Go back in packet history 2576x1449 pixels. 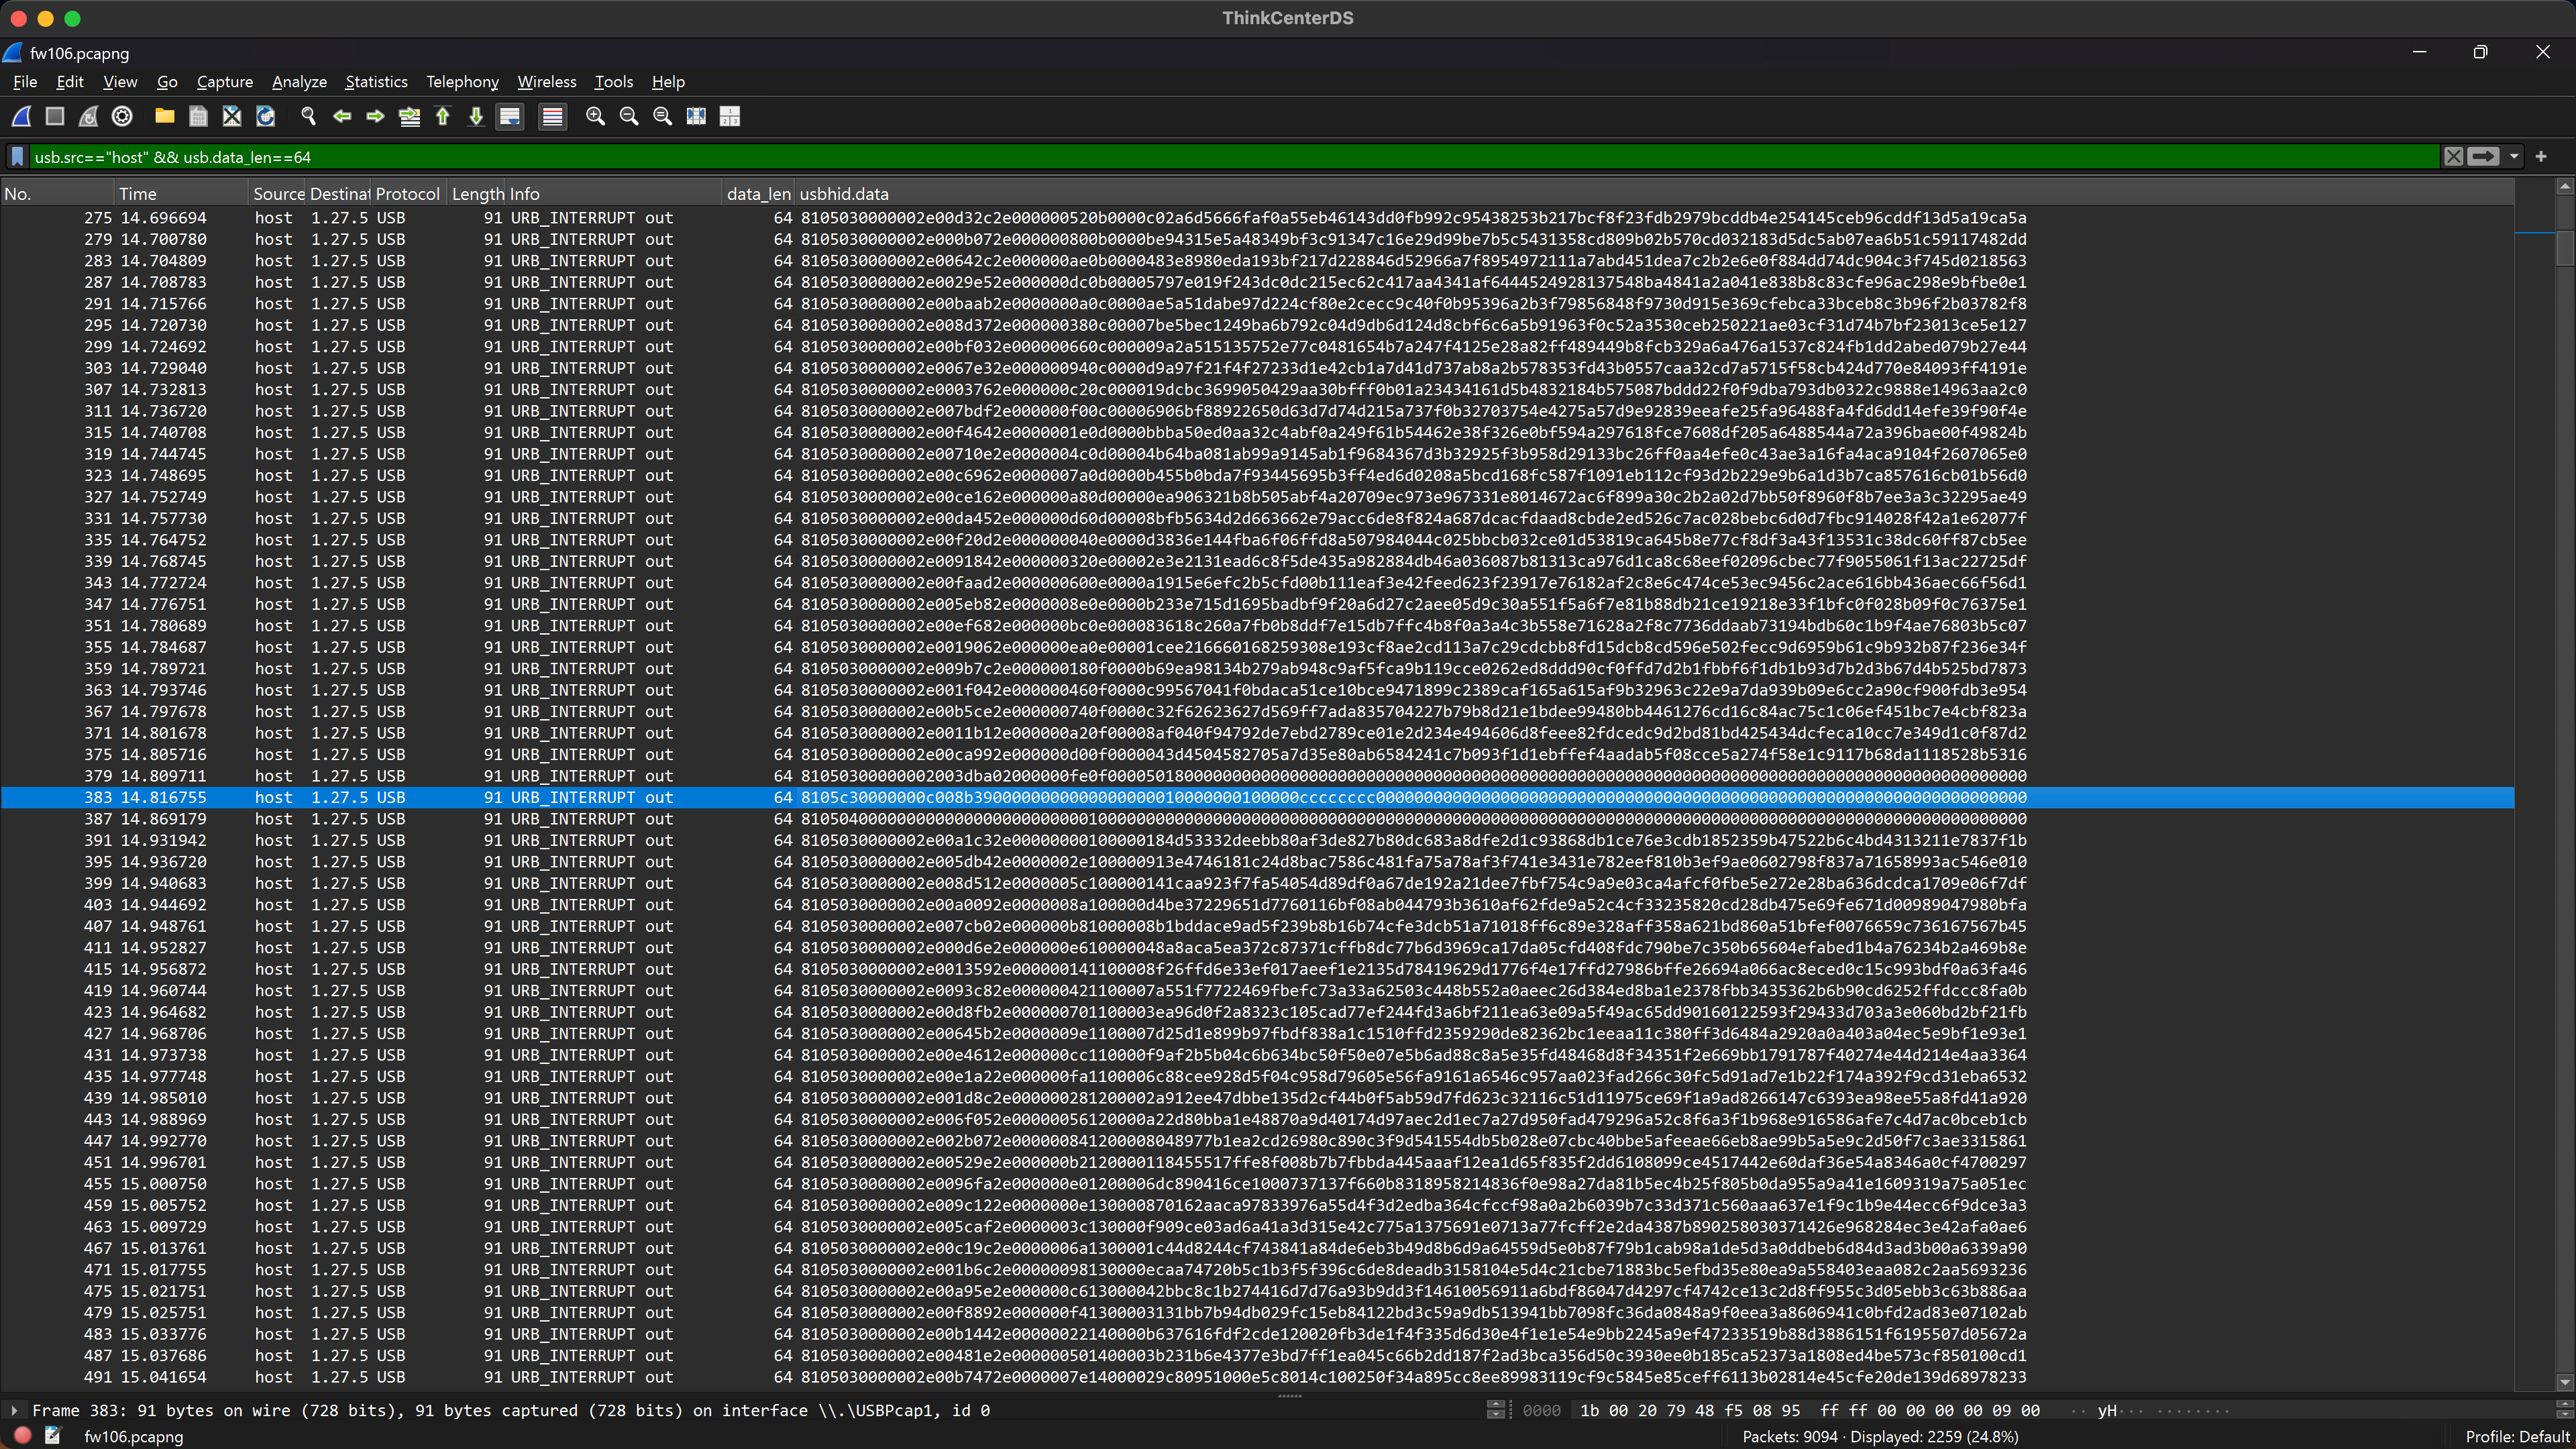(342, 117)
